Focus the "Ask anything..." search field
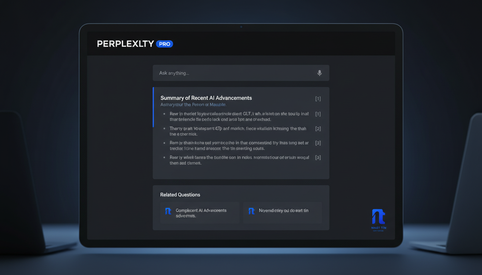The width and height of the screenshot is (482, 275). 241,73
